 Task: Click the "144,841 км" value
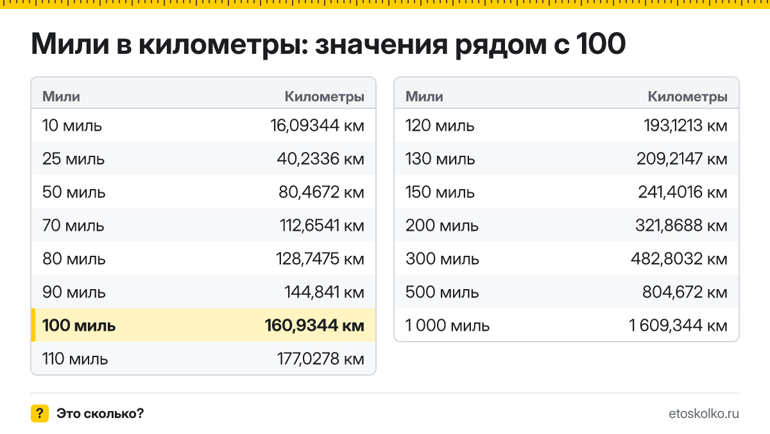[x=325, y=292]
